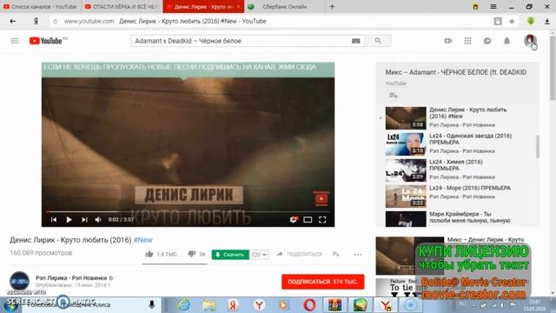Open the 720 quality dropdown
The width and height of the screenshot is (556, 313).
pos(259,255)
